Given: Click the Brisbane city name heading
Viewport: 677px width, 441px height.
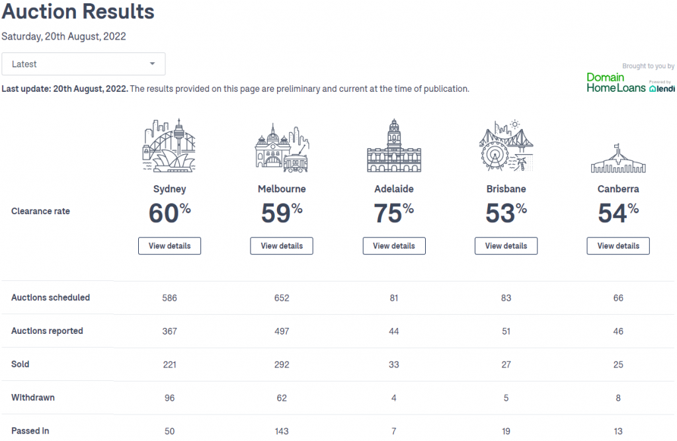Looking at the screenshot, I should (x=506, y=189).
